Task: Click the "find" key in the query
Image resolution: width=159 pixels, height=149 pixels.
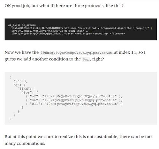Action: point(23,89)
